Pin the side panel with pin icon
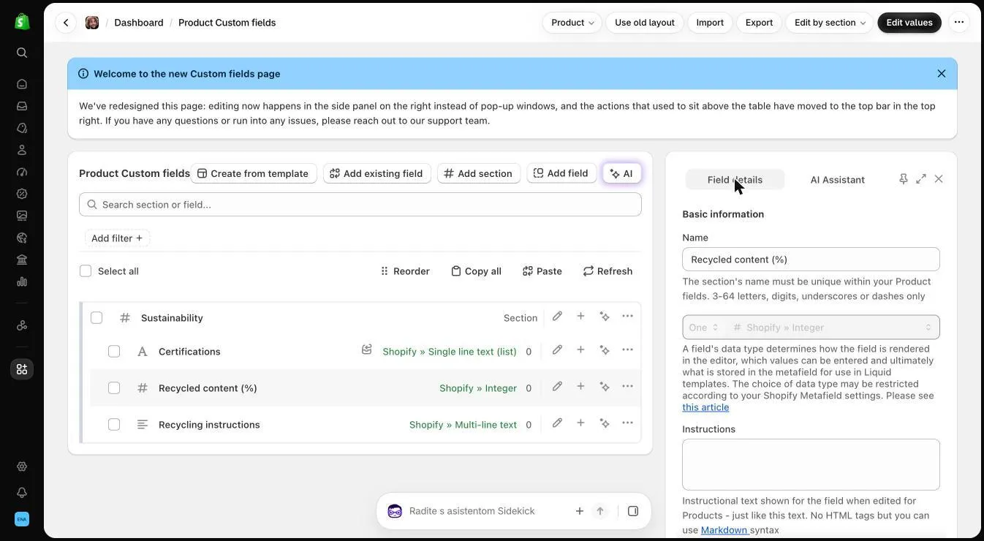This screenshot has width=984, height=541. (904, 179)
